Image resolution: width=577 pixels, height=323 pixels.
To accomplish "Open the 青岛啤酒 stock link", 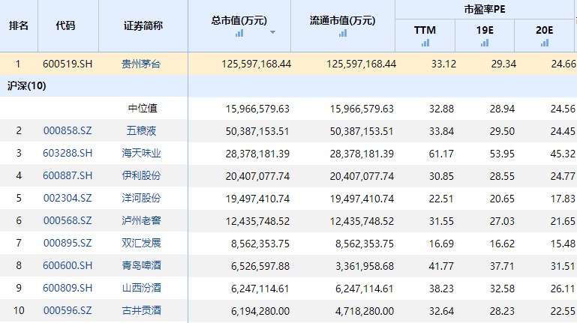I will pyautogui.click(x=141, y=266).
